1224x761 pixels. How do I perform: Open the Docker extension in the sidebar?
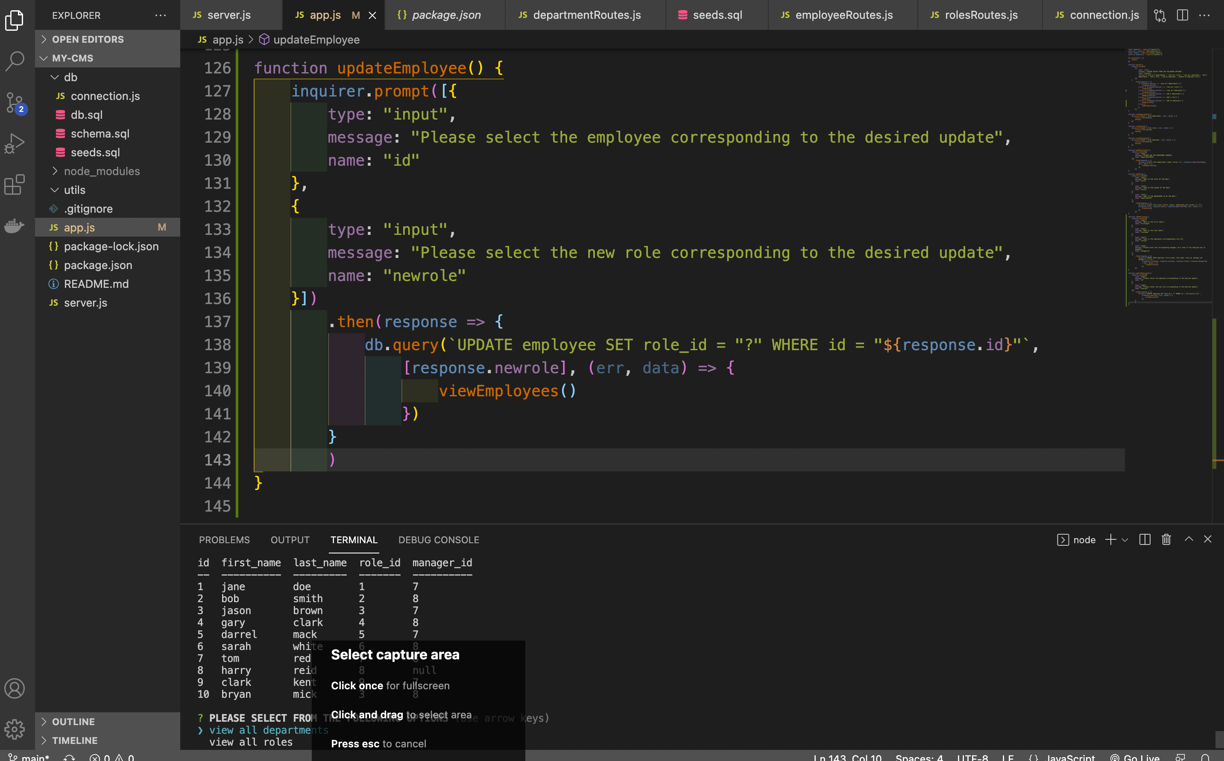click(15, 226)
